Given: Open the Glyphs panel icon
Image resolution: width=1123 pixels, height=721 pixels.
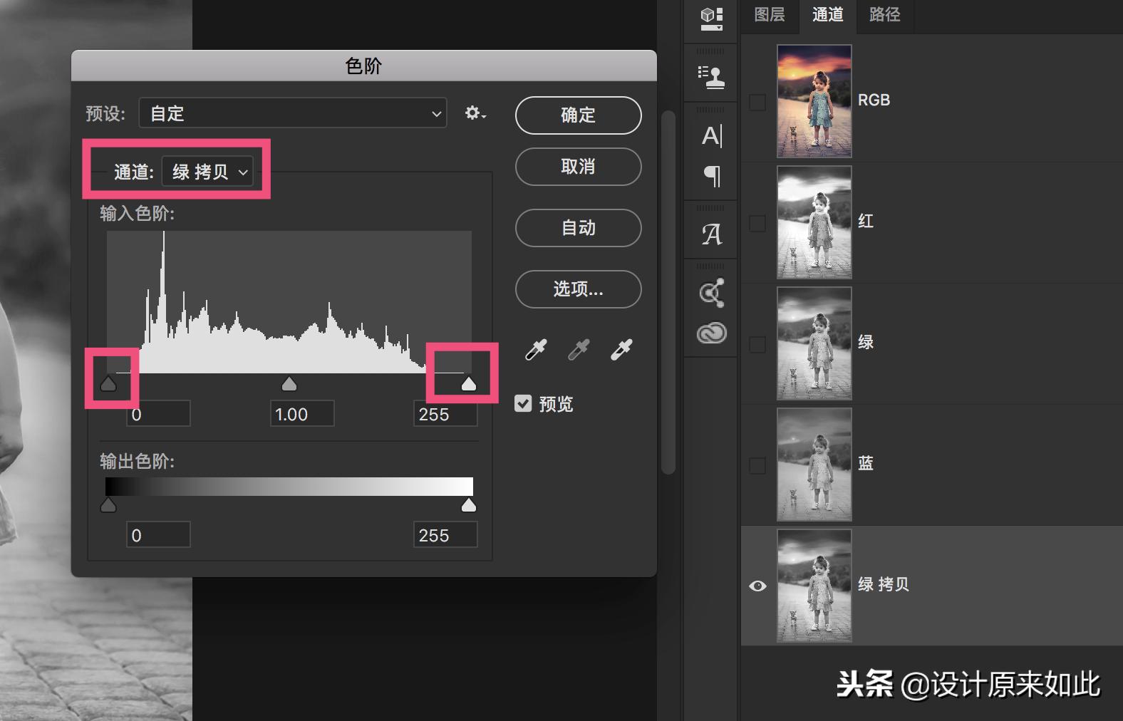Looking at the screenshot, I should point(712,234).
